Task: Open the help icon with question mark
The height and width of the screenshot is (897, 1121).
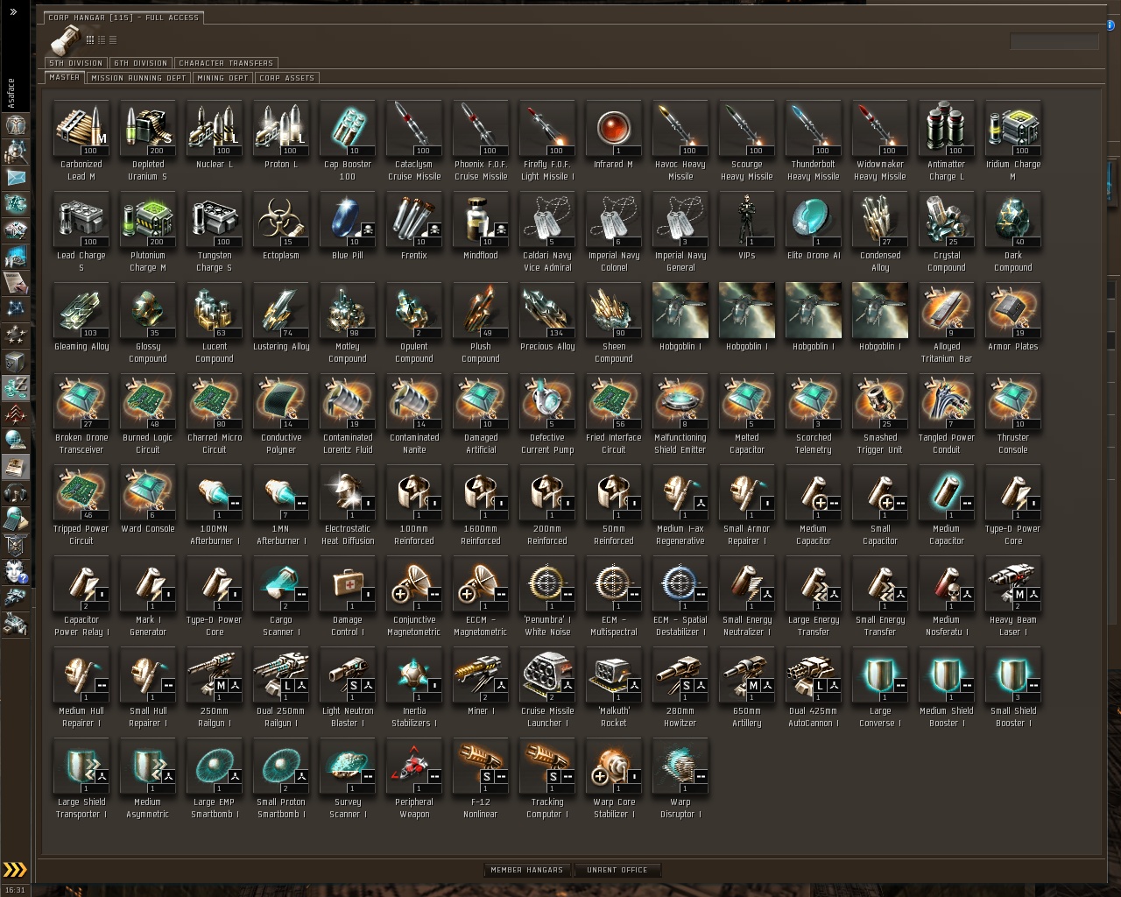Action: 15,572
